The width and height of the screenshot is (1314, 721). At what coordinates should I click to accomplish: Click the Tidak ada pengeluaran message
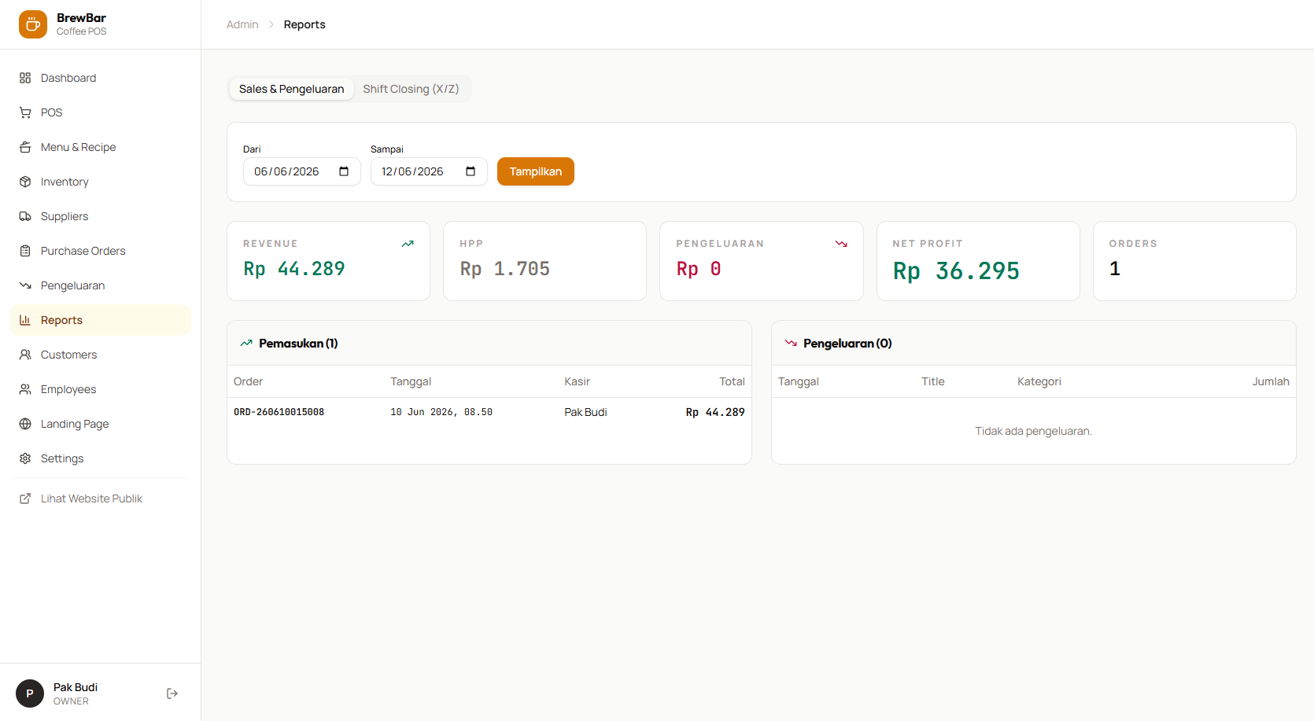[x=1033, y=431]
